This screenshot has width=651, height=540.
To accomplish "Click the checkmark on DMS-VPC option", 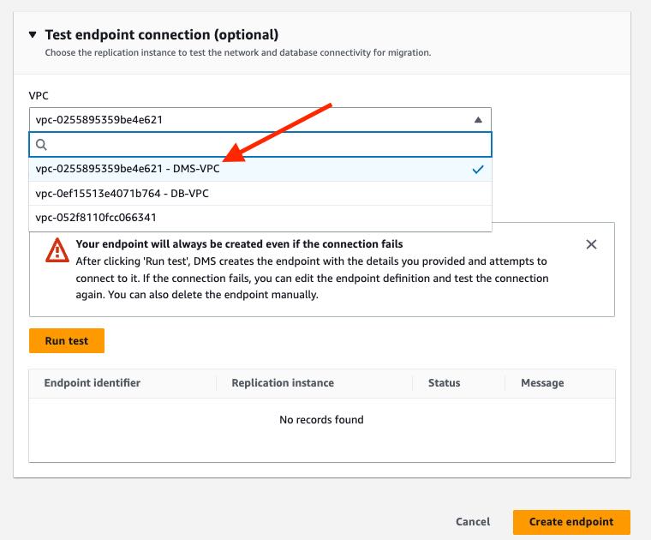I will point(478,170).
